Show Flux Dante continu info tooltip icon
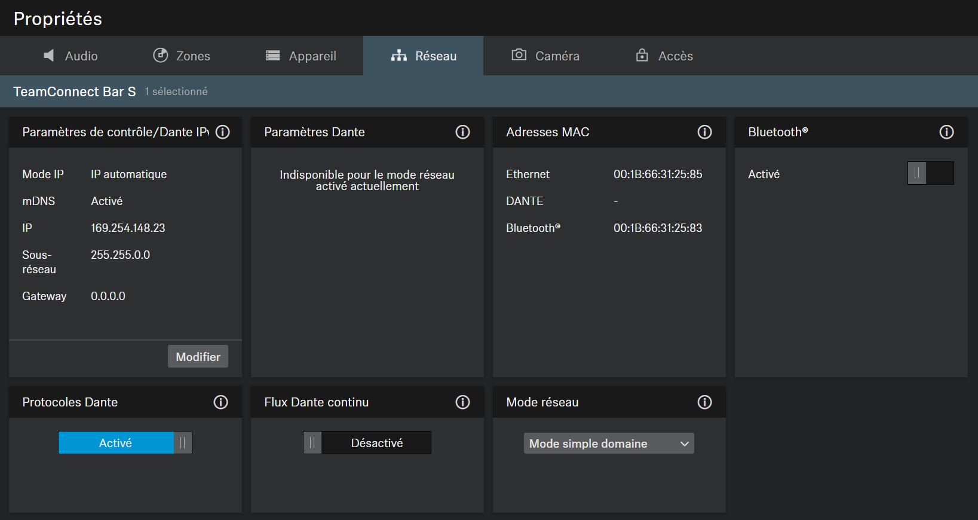This screenshot has width=978, height=520. click(x=462, y=402)
